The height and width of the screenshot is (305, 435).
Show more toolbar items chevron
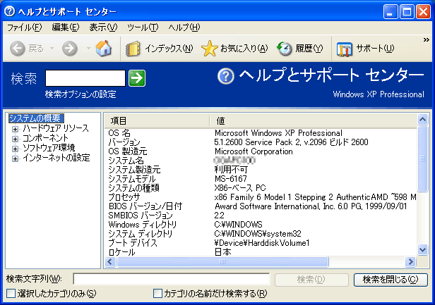[426, 40]
